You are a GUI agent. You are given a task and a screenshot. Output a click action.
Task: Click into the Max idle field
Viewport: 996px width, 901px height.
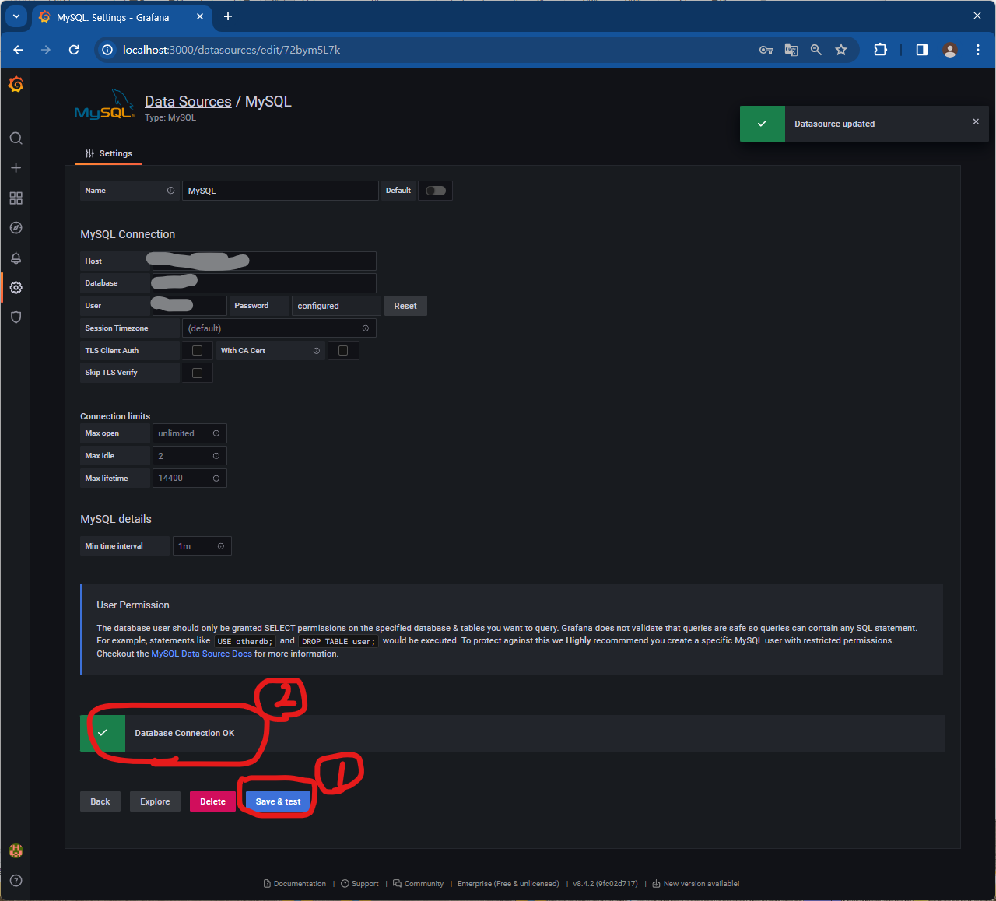[x=189, y=456]
